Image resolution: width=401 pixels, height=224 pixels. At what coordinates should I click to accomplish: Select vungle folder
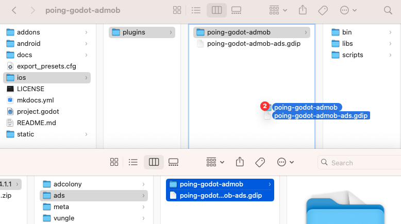click(x=94, y=218)
